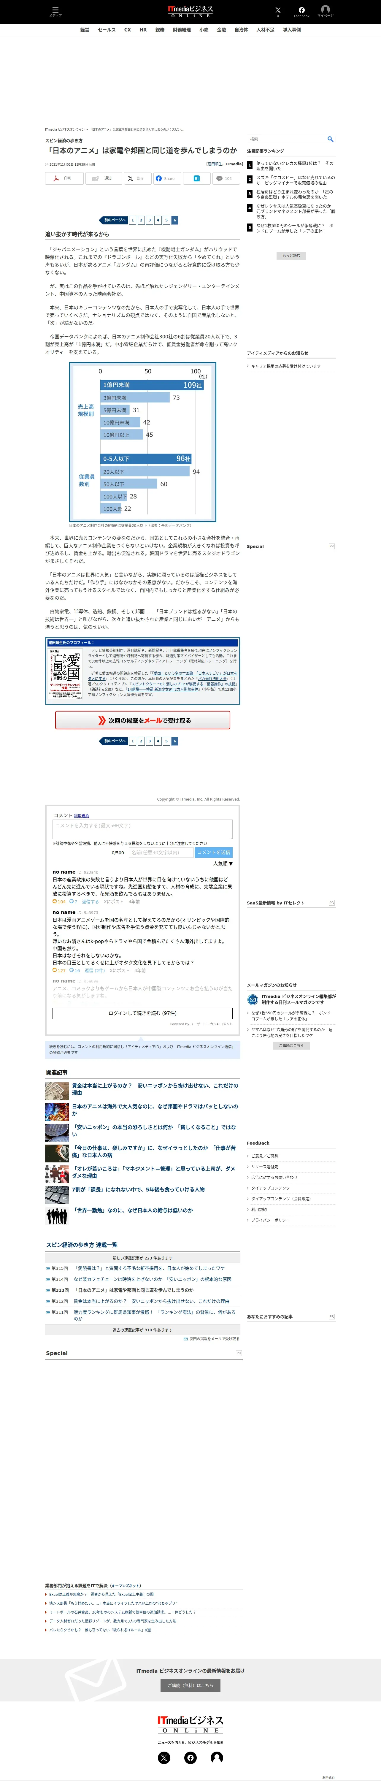This screenshot has height=1781, width=381.
Task: Open マイページ profile icon
Action: (325, 11)
